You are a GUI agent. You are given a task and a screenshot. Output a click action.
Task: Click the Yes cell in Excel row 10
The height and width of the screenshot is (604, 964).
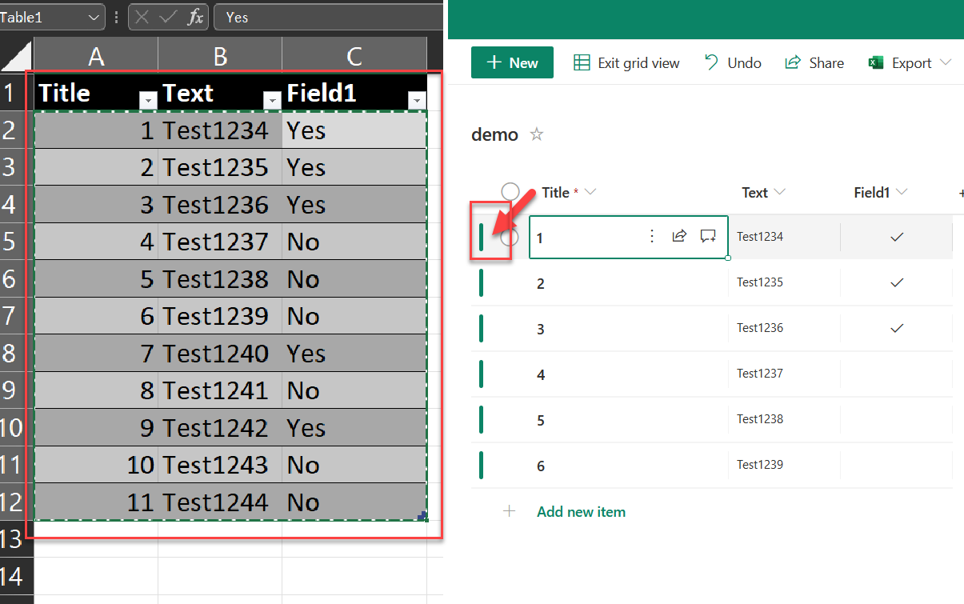coord(354,427)
